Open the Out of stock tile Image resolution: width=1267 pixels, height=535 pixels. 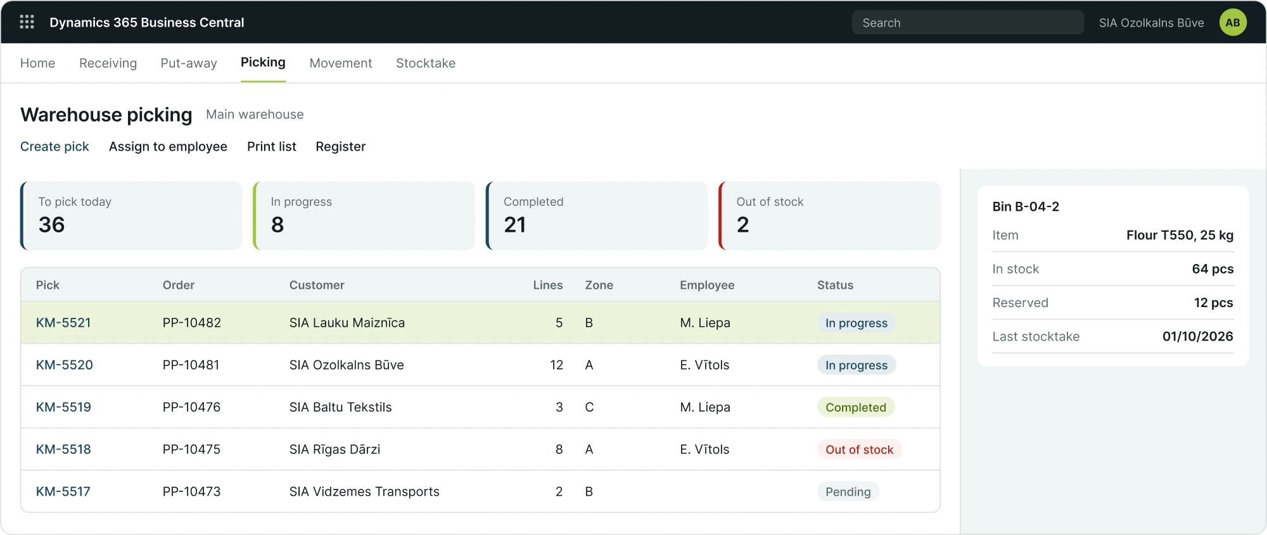point(829,216)
